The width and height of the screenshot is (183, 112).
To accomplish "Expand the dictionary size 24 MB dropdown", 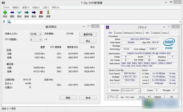I will [40, 34].
